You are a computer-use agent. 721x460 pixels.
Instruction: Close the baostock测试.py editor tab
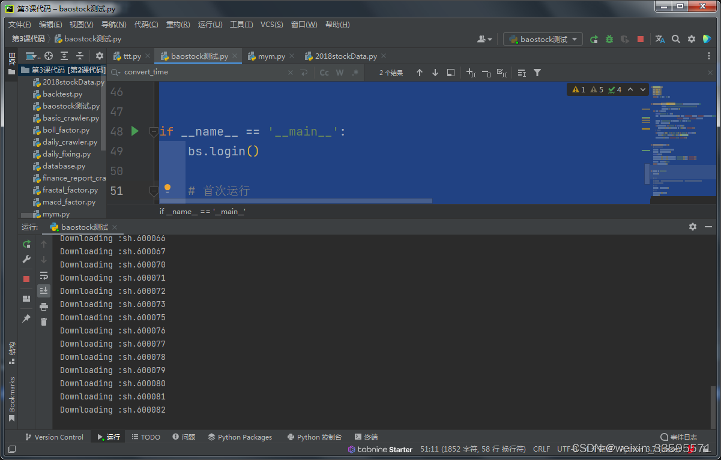pyautogui.click(x=235, y=56)
